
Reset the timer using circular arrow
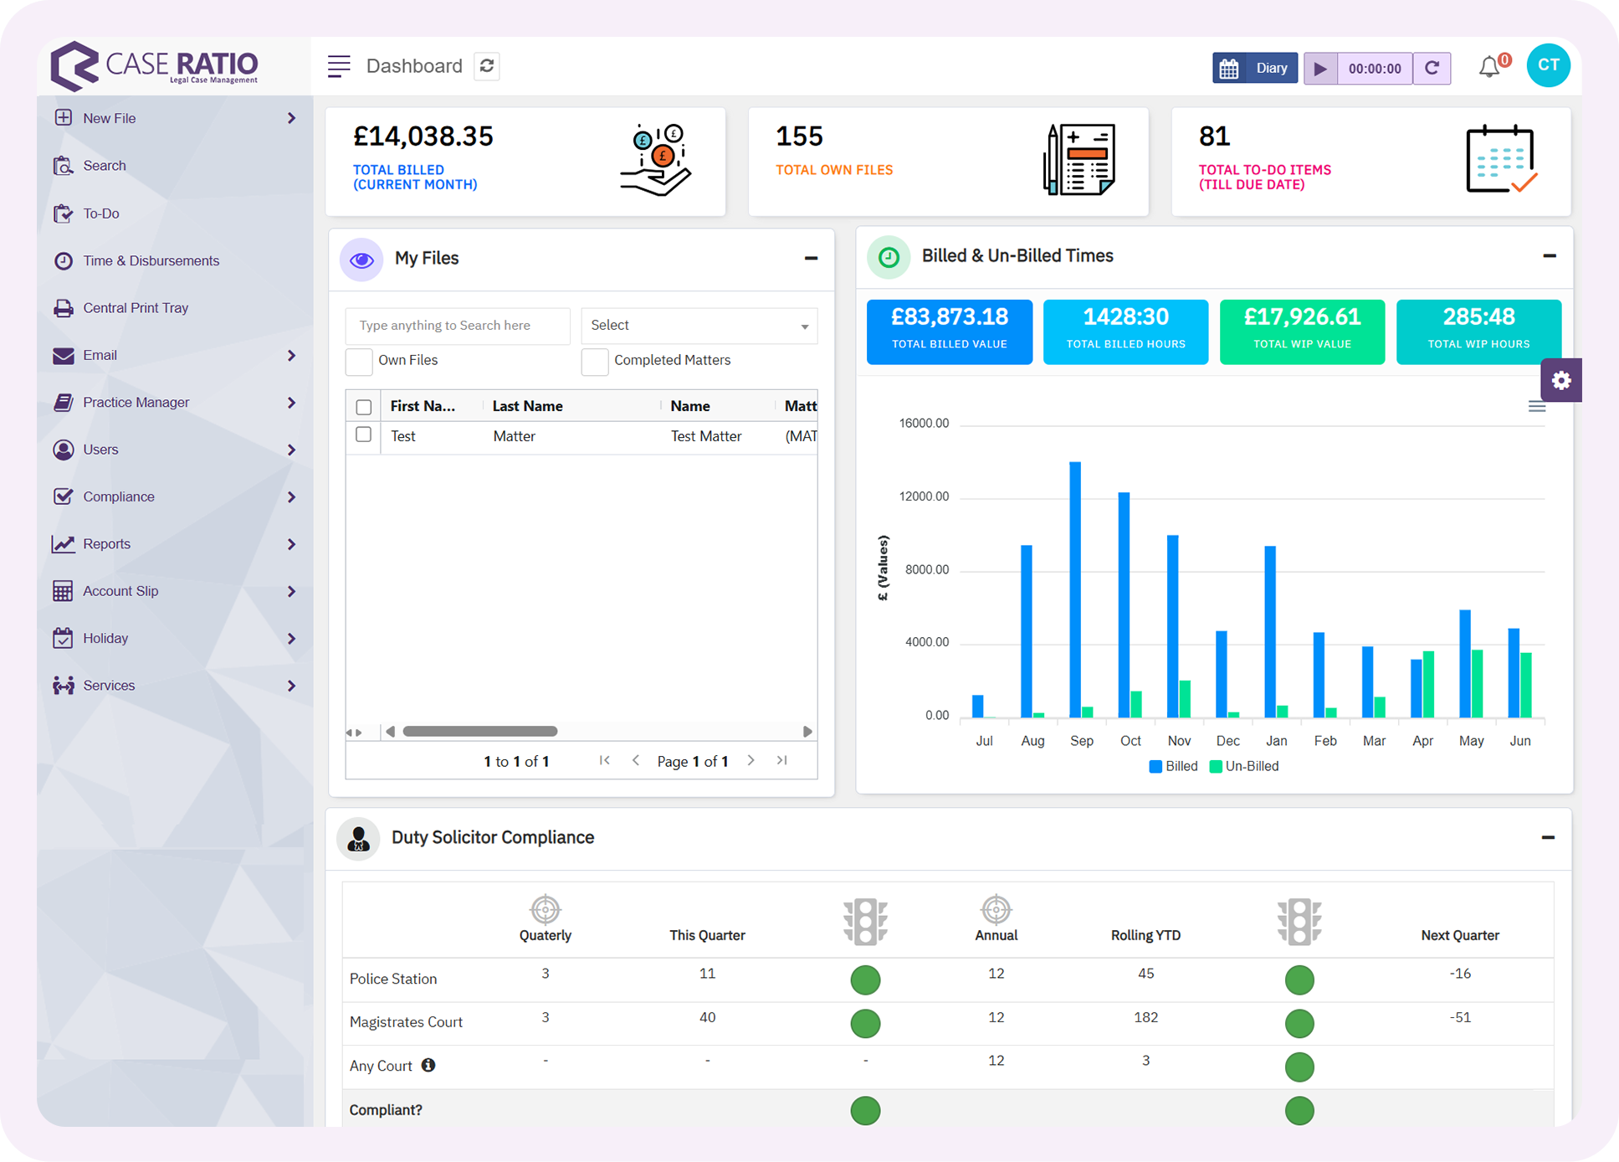1432,68
